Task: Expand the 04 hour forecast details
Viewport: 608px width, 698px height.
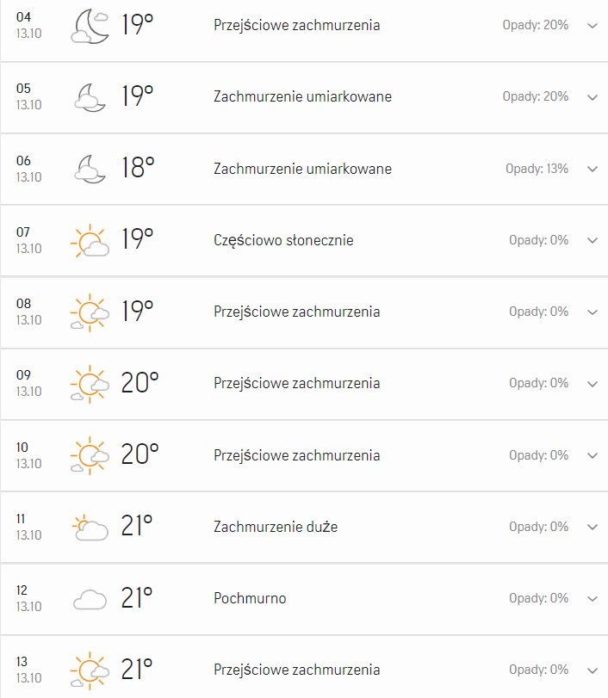Action: click(592, 26)
